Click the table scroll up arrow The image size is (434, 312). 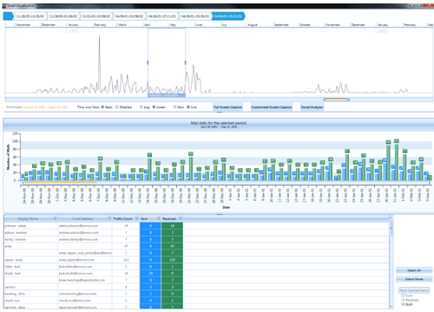click(x=391, y=218)
